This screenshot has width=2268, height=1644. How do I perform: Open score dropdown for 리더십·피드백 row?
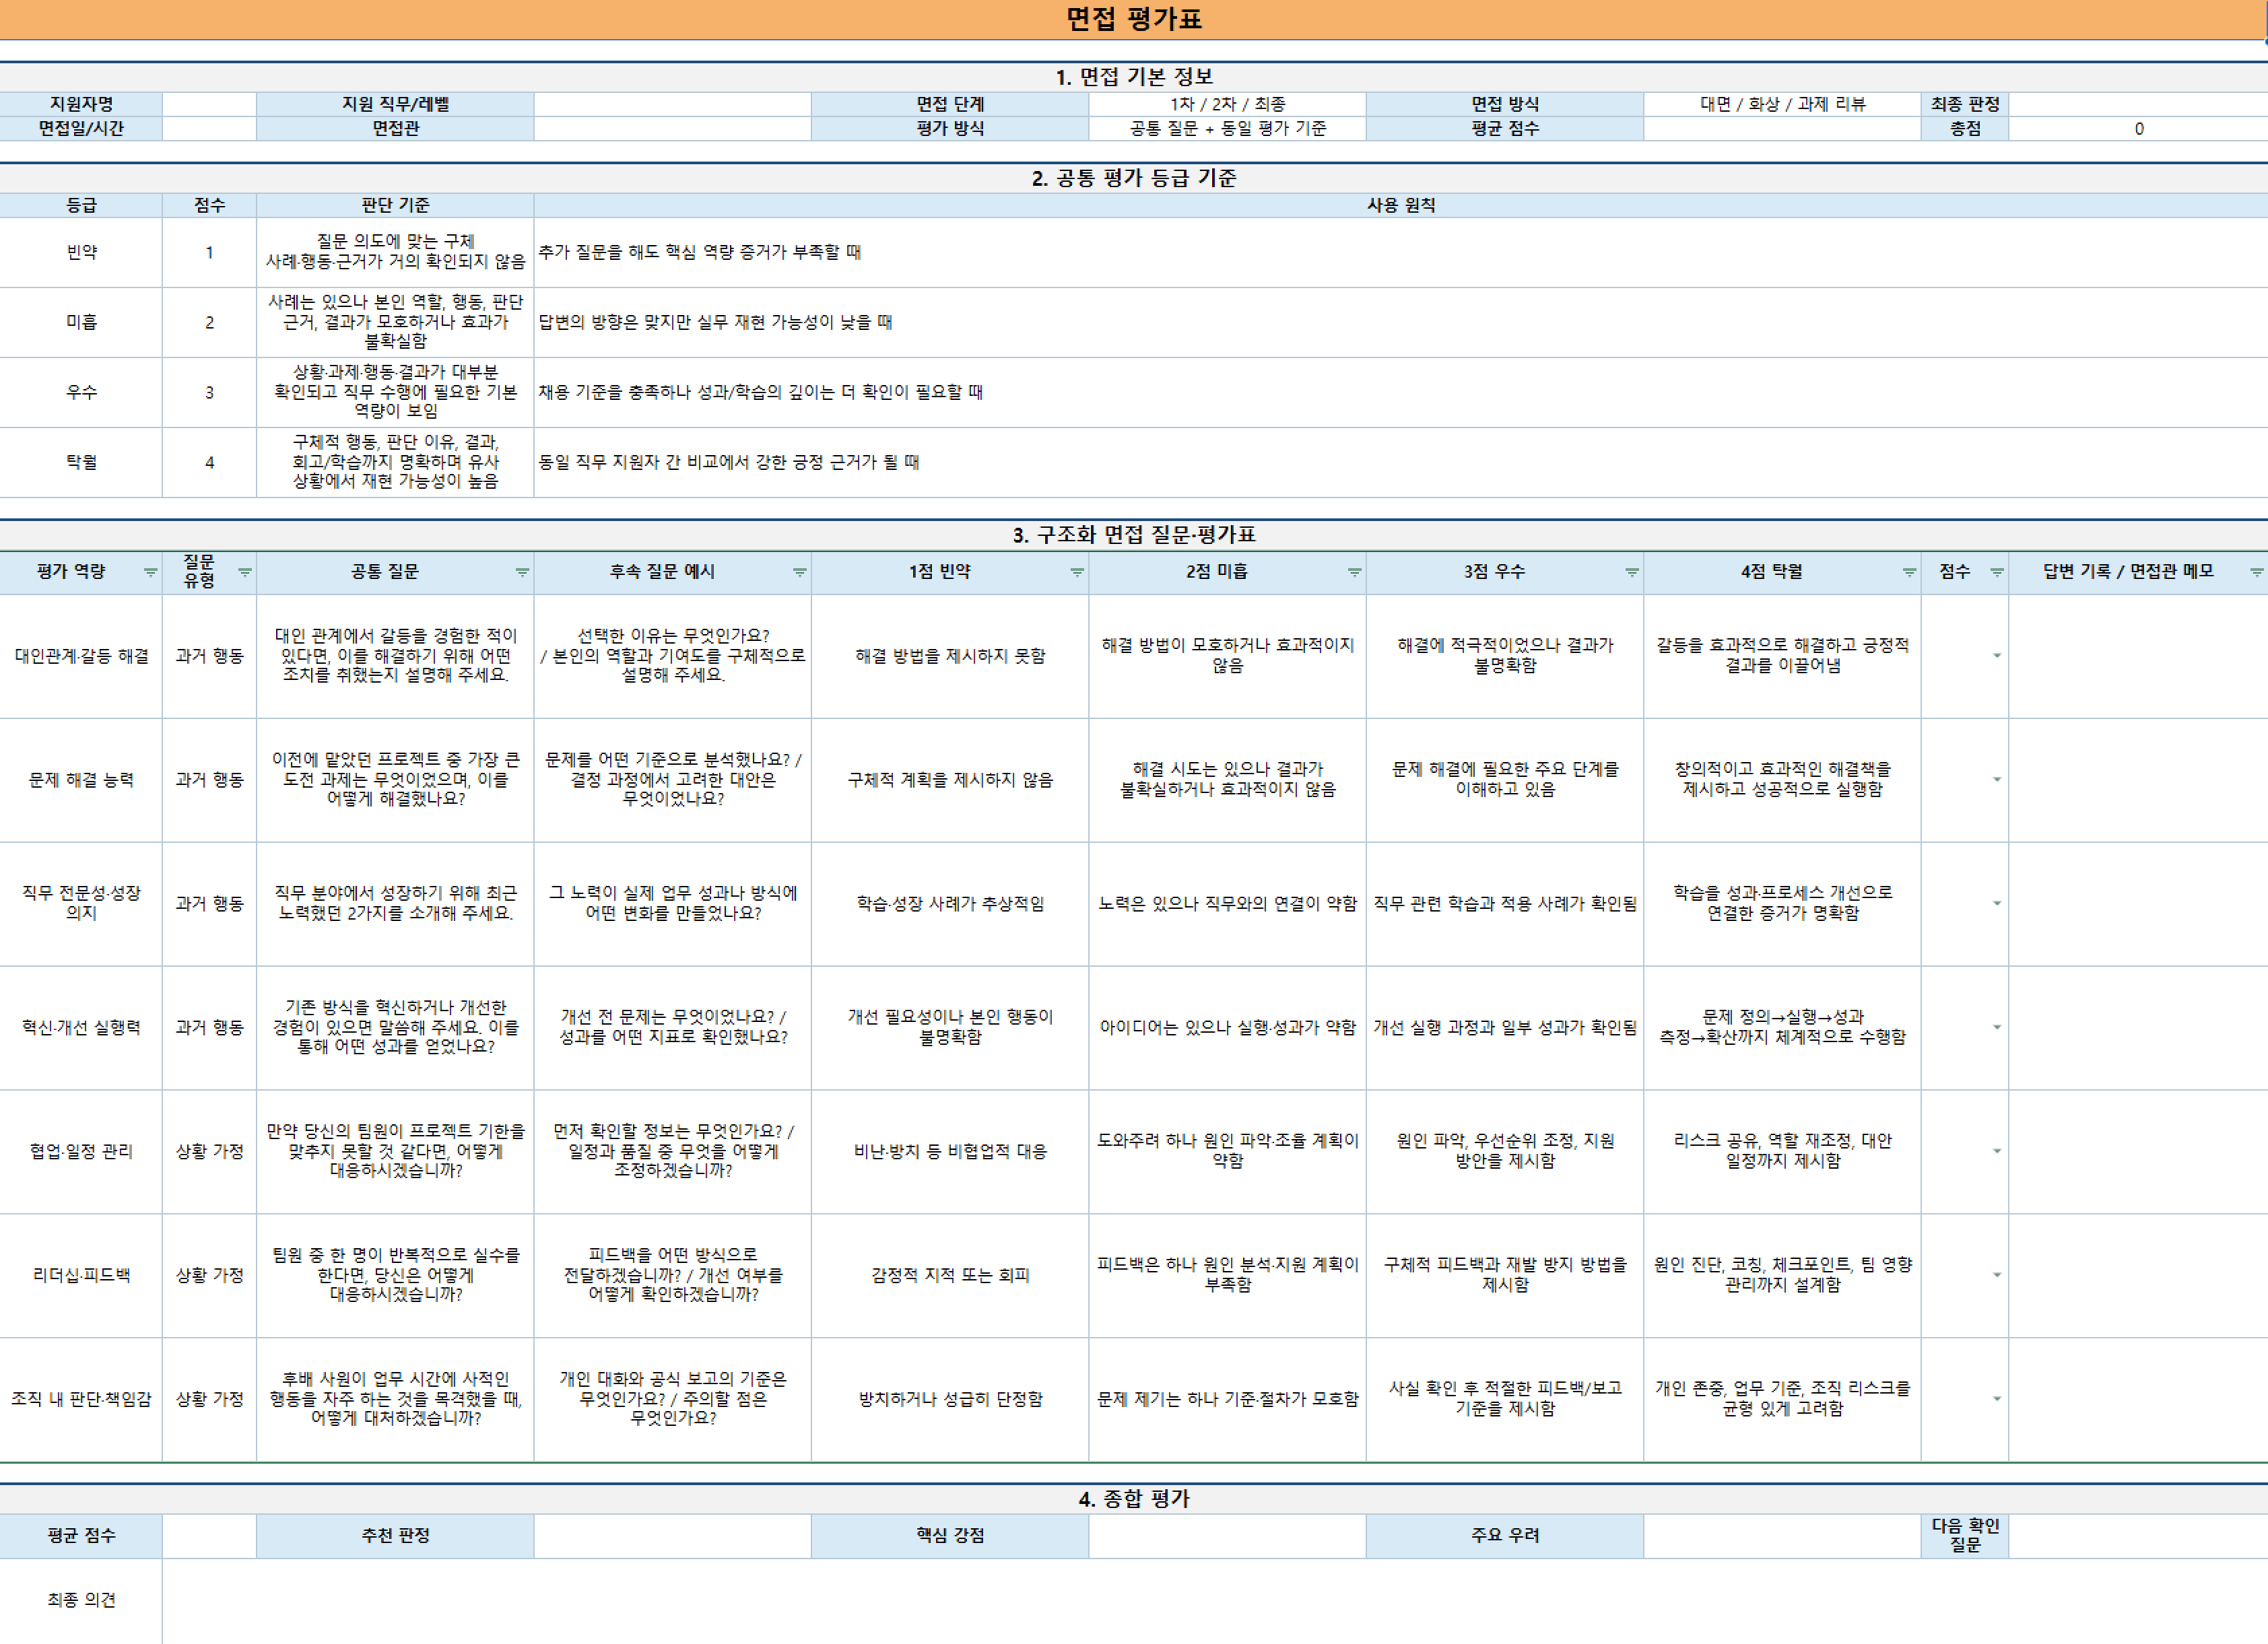(x=1996, y=1276)
